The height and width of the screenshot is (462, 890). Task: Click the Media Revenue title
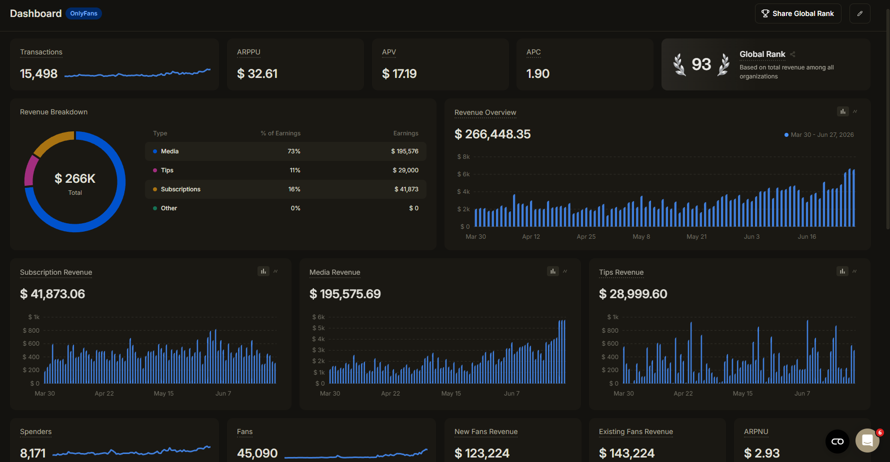click(x=334, y=272)
